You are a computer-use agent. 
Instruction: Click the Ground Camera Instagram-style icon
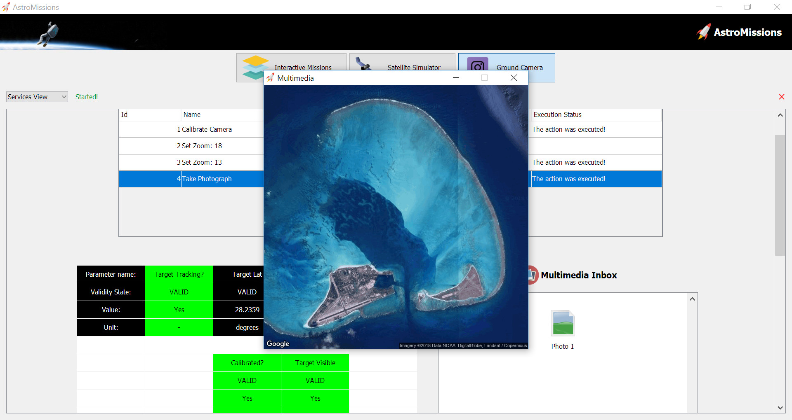pyautogui.click(x=477, y=64)
